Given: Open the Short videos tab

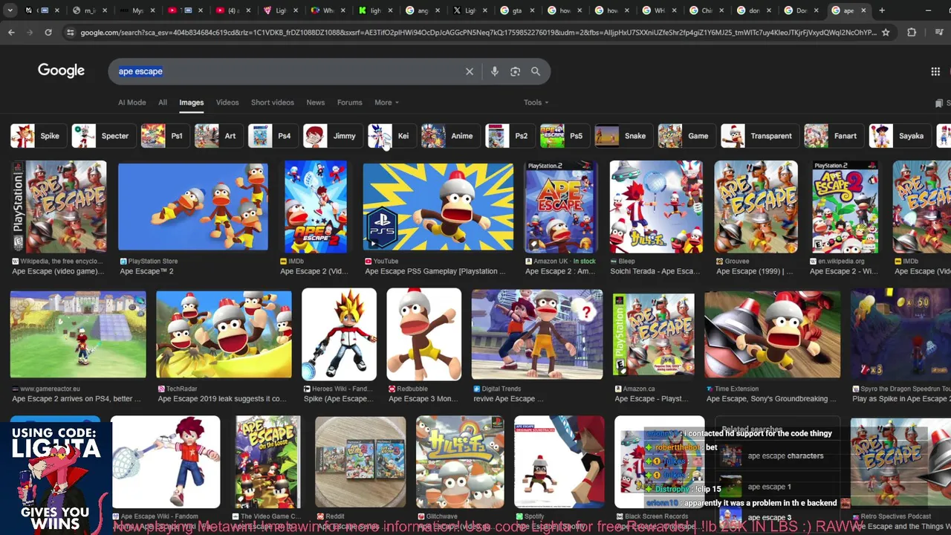Looking at the screenshot, I should [273, 103].
